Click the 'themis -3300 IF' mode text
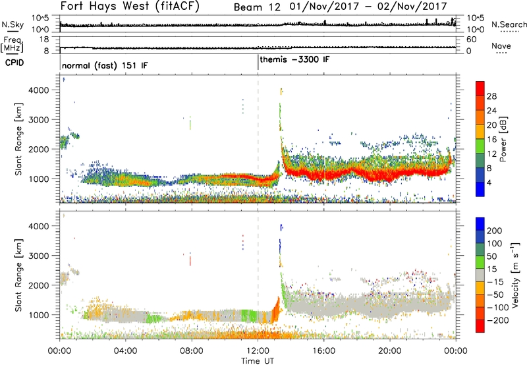Image resolution: width=527 pixels, height=365 pixels. coord(294,59)
